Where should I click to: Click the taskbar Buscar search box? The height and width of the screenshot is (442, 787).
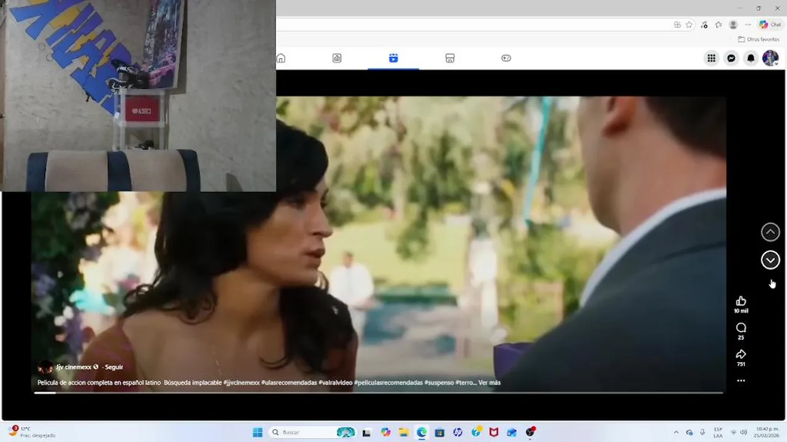(314, 432)
